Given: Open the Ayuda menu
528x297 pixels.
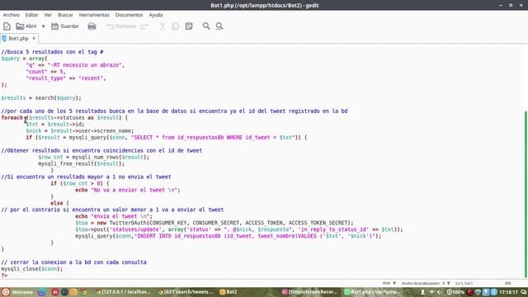Looking at the screenshot, I should (156, 15).
